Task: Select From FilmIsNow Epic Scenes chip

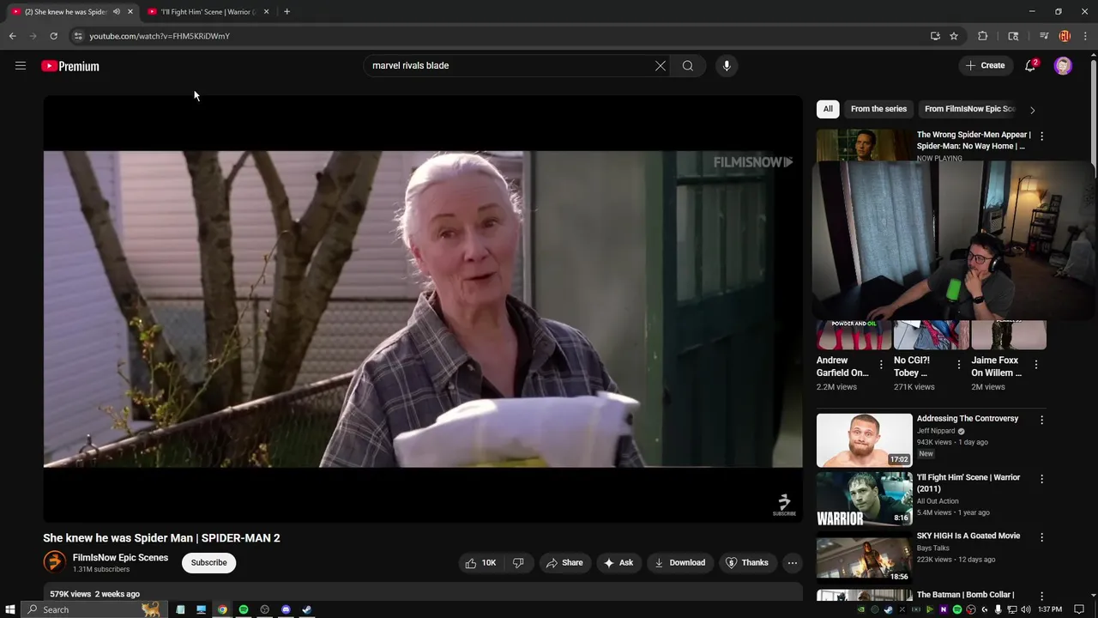Action: tap(969, 109)
